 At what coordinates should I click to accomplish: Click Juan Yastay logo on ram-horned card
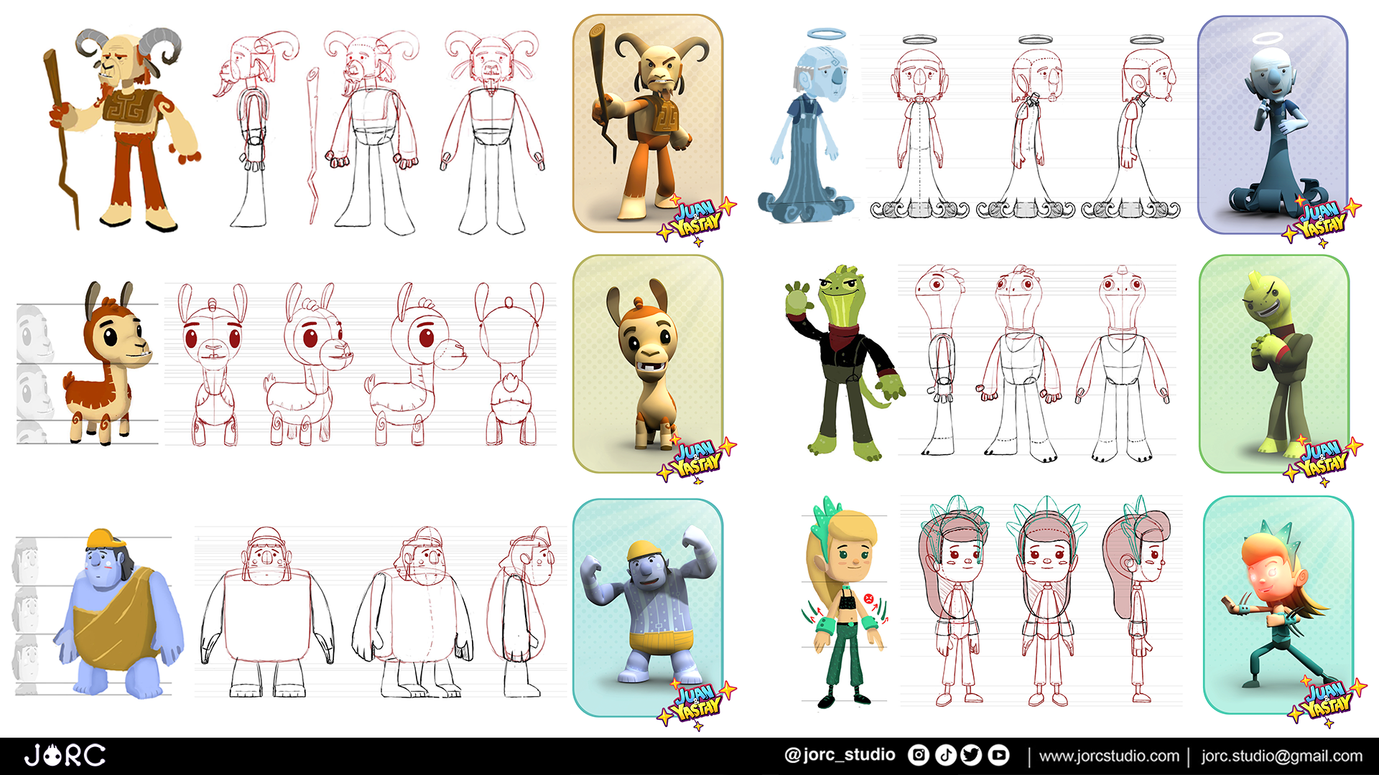point(696,220)
